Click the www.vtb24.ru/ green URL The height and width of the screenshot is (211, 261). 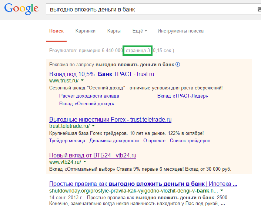click(x=65, y=162)
